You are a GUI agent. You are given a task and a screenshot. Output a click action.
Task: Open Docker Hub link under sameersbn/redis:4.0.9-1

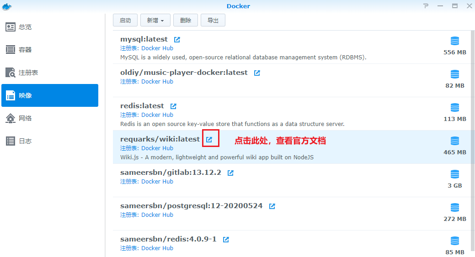(157, 248)
